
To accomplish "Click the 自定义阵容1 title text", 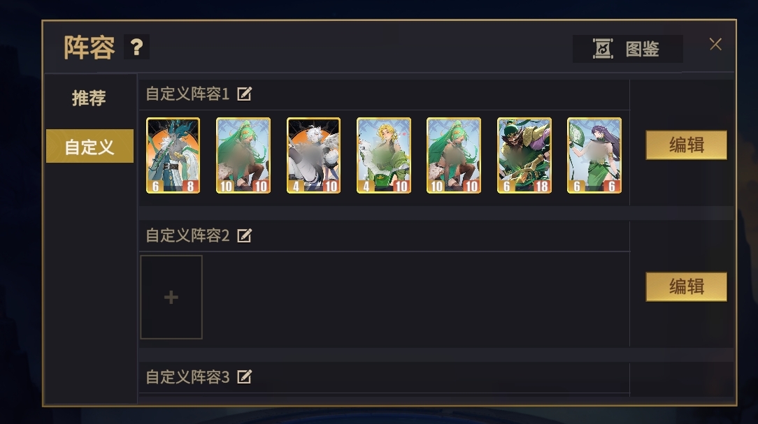I will (x=187, y=94).
